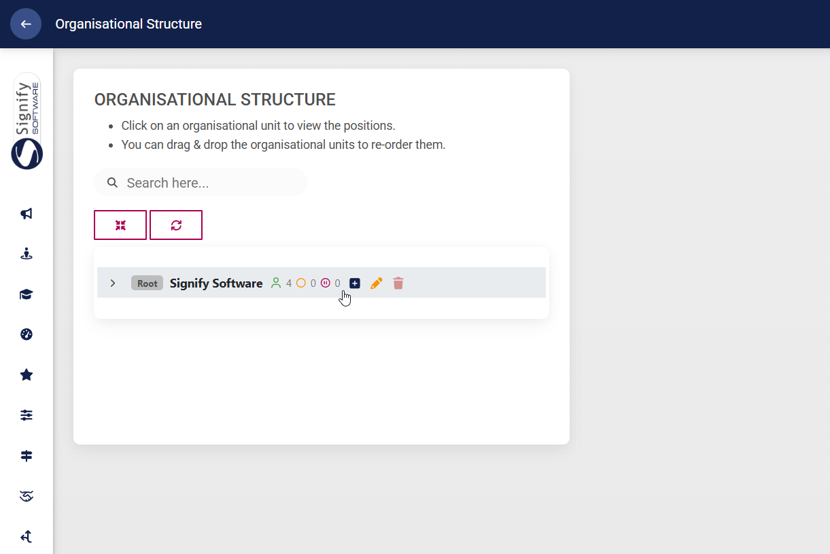Click the green people count icon

click(277, 282)
